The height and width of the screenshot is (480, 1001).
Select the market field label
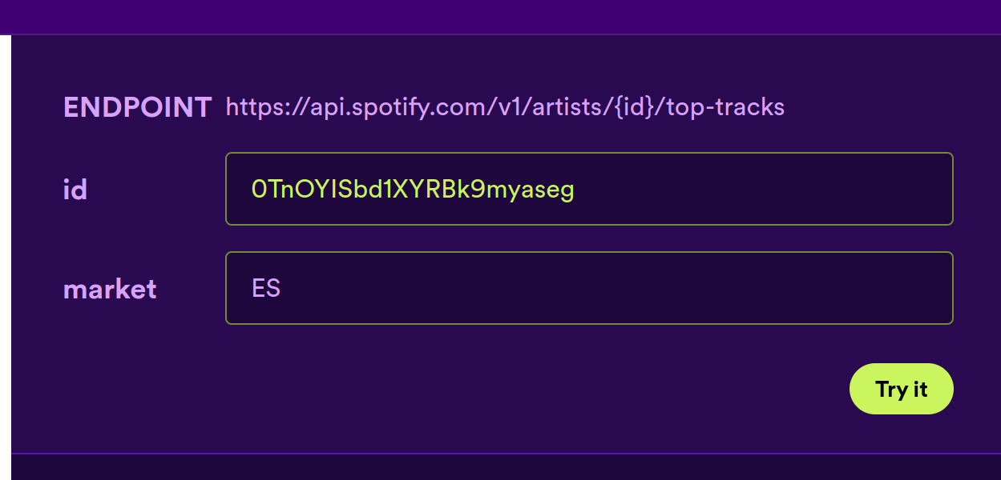110,289
